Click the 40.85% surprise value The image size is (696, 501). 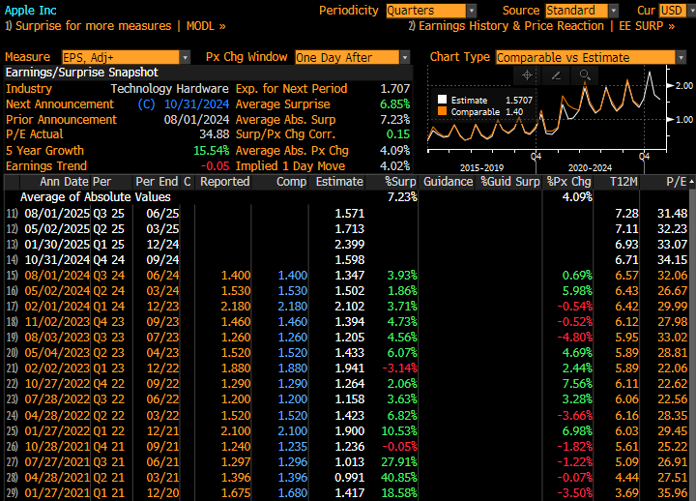pos(399,478)
